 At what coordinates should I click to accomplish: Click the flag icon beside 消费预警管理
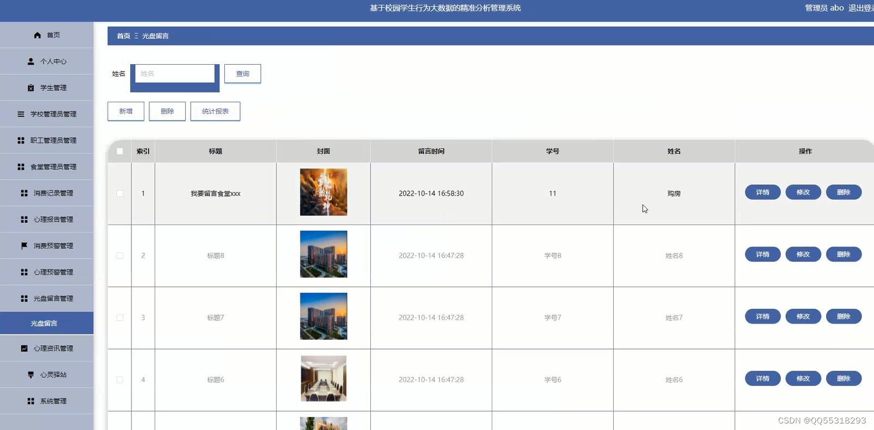click(x=24, y=246)
